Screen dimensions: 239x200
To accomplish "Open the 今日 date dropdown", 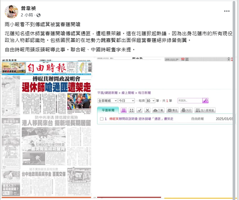I will coord(126,101).
